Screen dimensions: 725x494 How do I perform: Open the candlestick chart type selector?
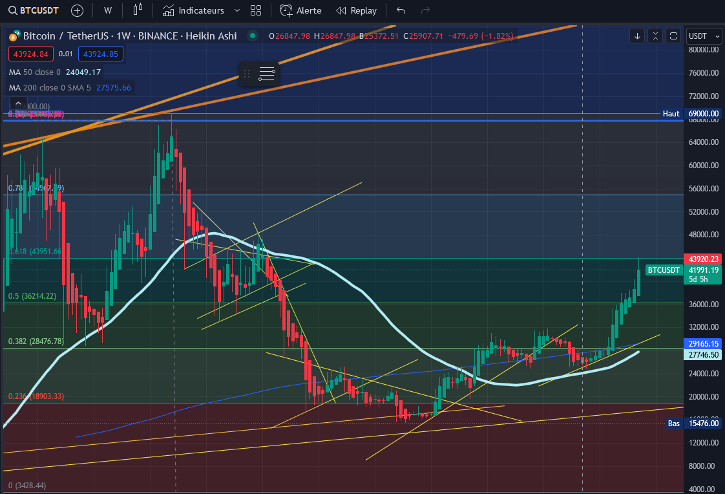pyautogui.click(x=138, y=10)
